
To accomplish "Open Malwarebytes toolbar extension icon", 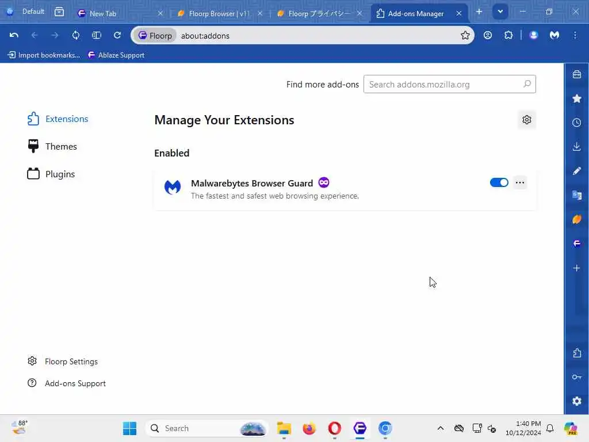I will tap(554, 35).
